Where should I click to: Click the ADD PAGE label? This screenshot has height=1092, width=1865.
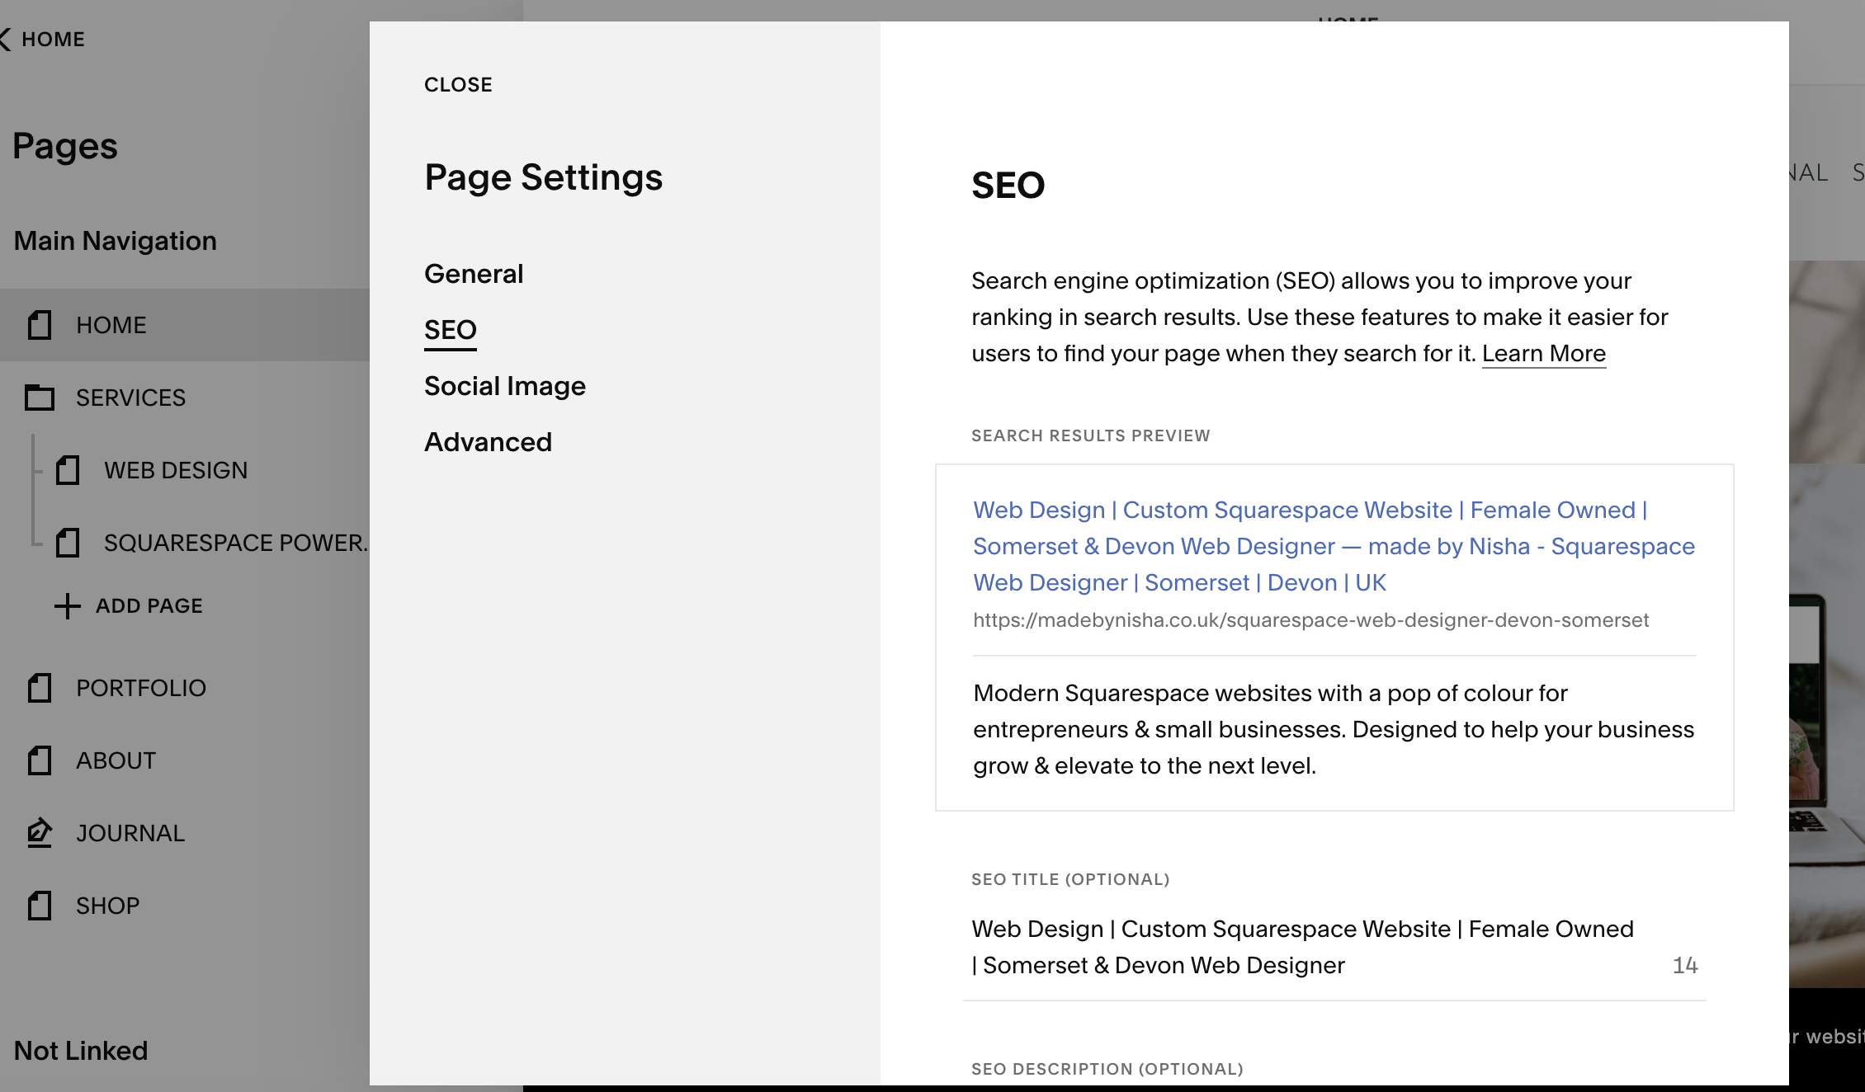coord(149,606)
